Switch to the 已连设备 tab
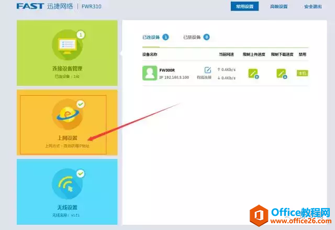Screen dimensions: 335x230 pyautogui.click(x=151, y=37)
